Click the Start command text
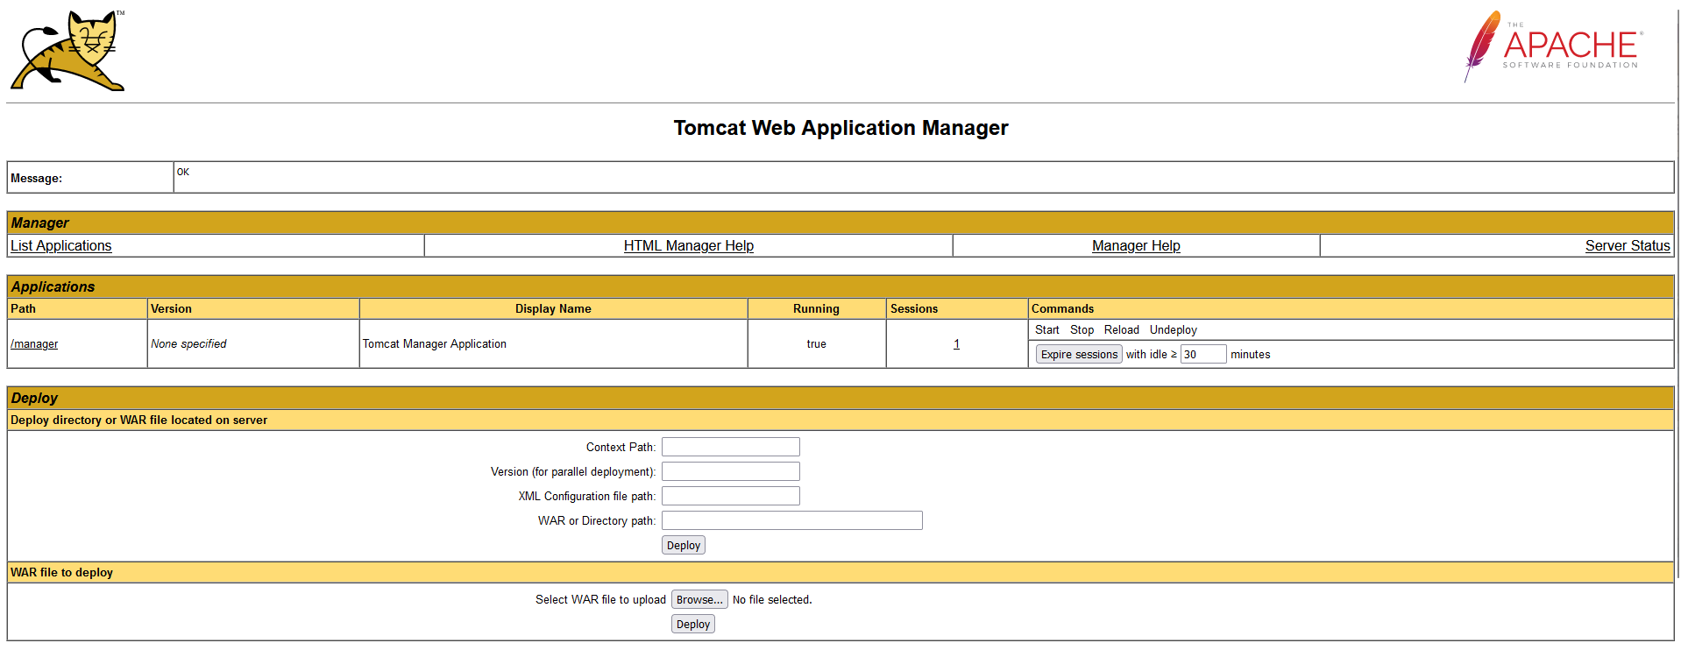Viewport: 1681px width, 650px height. [1047, 330]
